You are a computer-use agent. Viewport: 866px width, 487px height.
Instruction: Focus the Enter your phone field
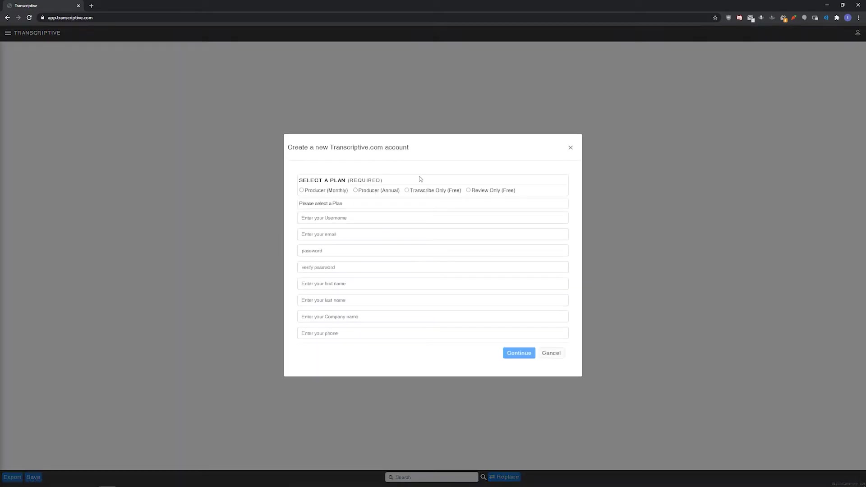click(433, 333)
